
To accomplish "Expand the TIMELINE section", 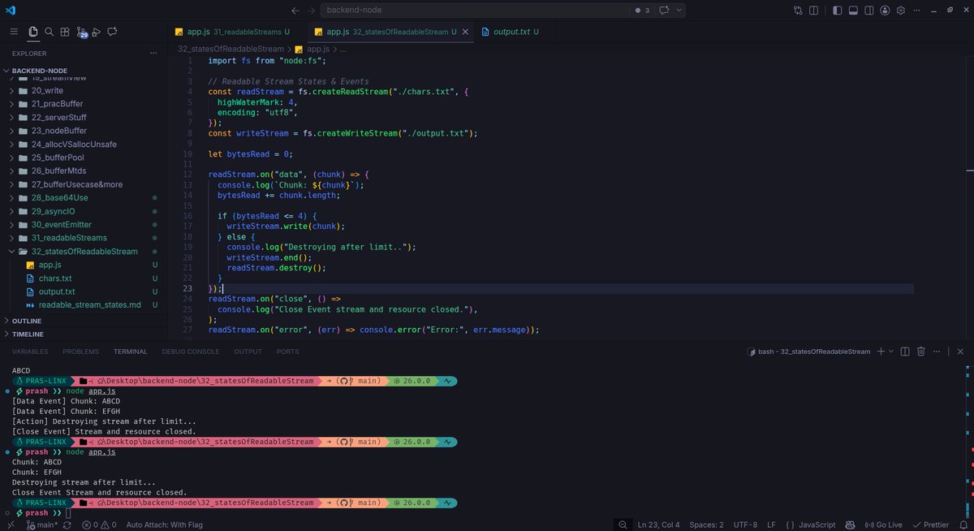I will tap(83, 334).
